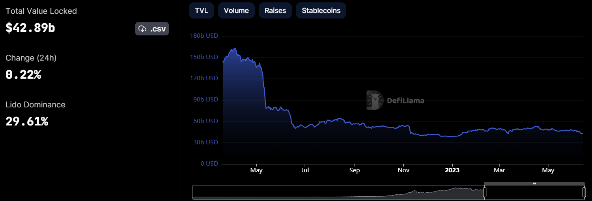This screenshot has width=592, height=201.
Task: Click the Jul label on time axis
Action: [x=305, y=170]
